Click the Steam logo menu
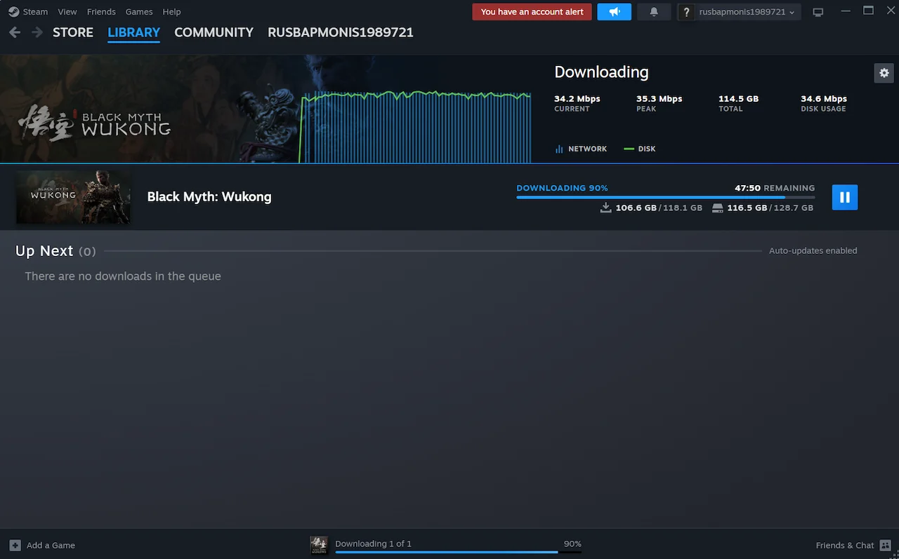The width and height of the screenshot is (899, 559). (x=28, y=11)
